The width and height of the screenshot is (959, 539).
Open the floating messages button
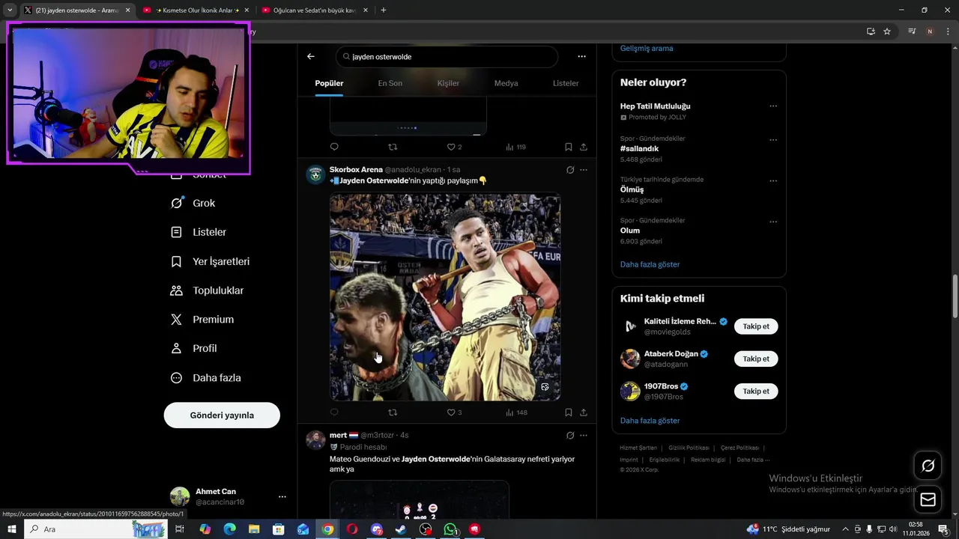tap(928, 500)
